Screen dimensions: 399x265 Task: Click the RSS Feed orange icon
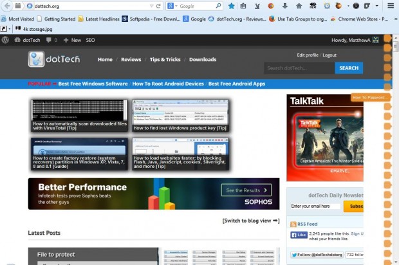pos(293,224)
